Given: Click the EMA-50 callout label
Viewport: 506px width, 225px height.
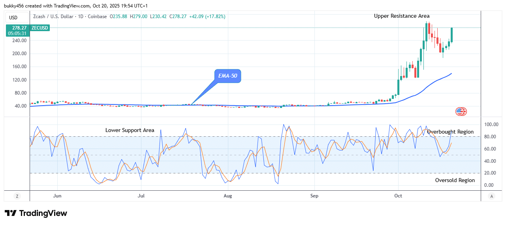Looking at the screenshot, I should coord(228,76).
